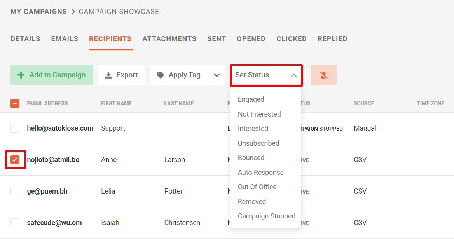
Task: Choose Bounced status option
Action: [x=251, y=158]
